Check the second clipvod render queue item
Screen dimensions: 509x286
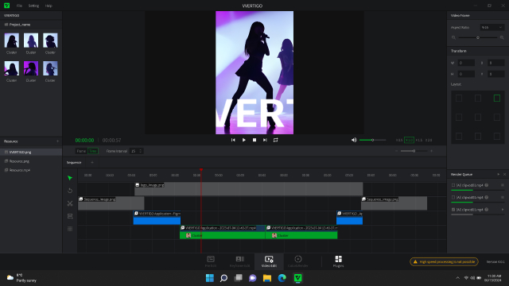tap(453, 197)
